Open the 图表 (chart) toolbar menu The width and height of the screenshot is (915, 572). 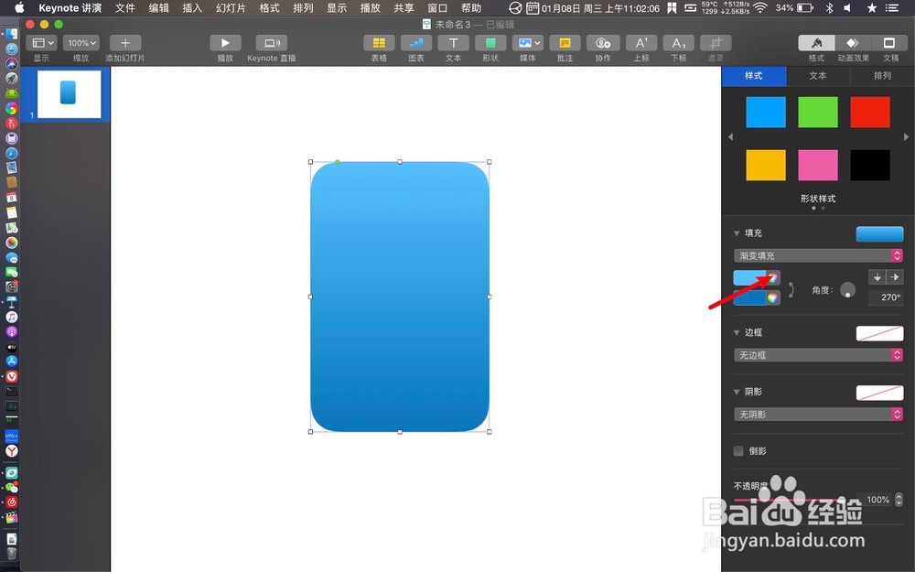point(416,43)
